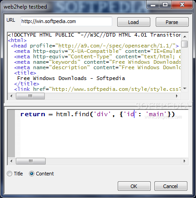Click the code editor gray line margin
The width and height of the screenshot is (196, 198).
pos(11,134)
